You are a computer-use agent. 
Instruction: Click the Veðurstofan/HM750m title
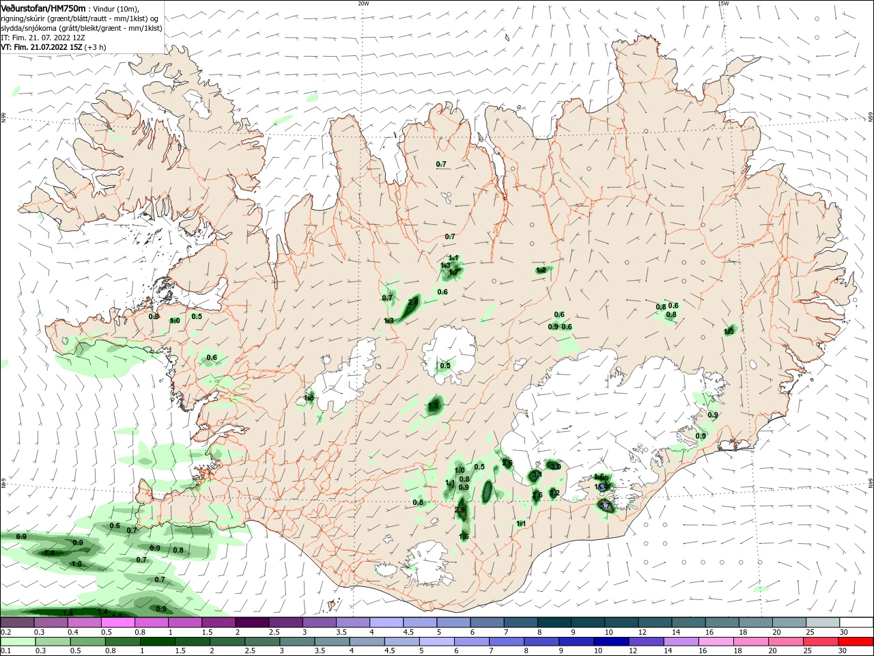pos(43,8)
